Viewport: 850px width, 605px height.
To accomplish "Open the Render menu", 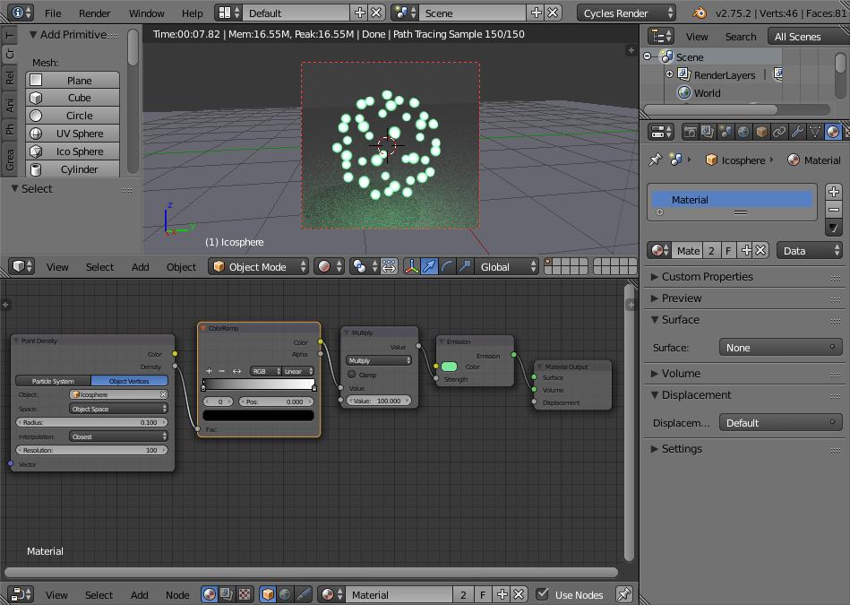I will [x=94, y=13].
